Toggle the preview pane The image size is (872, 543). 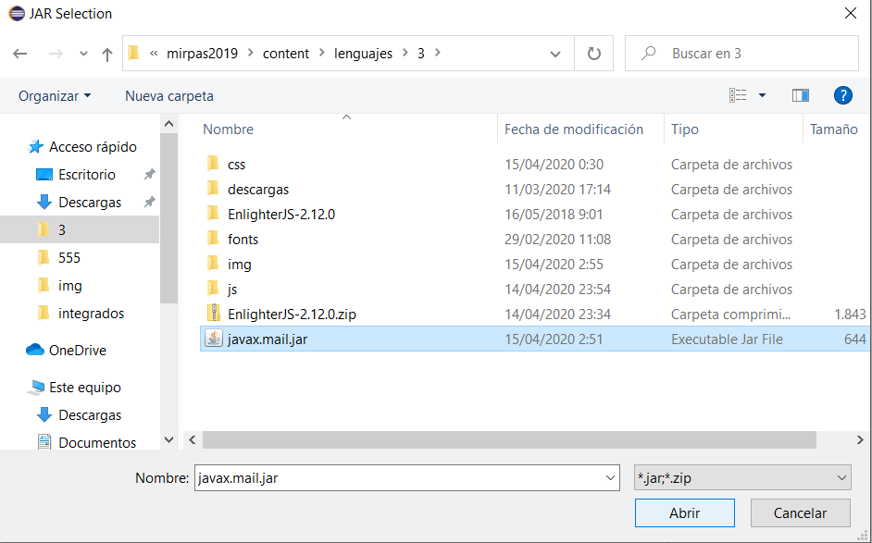click(801, 95)
